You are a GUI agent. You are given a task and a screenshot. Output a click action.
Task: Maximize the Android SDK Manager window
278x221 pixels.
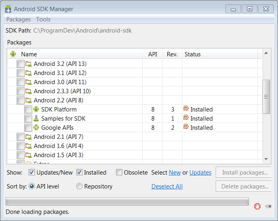(x=249, y=9)
